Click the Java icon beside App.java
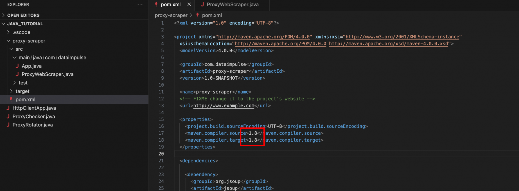This screenshot has width=519, height=191. coord(17,66)
